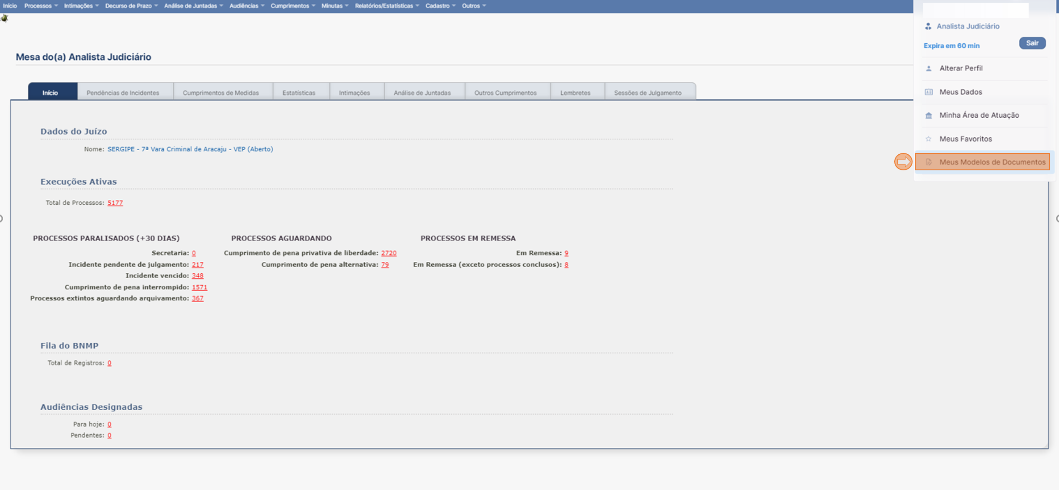The height and width of the screenshot is (490, 1059).
Task: Click the Analista Judiciário user profile icon
Action: 928,26
